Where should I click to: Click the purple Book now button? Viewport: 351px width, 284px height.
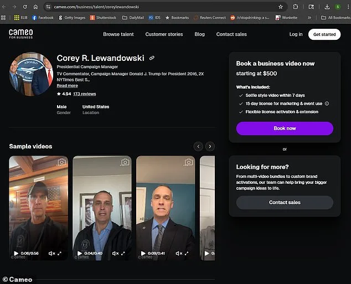[285, 128]
